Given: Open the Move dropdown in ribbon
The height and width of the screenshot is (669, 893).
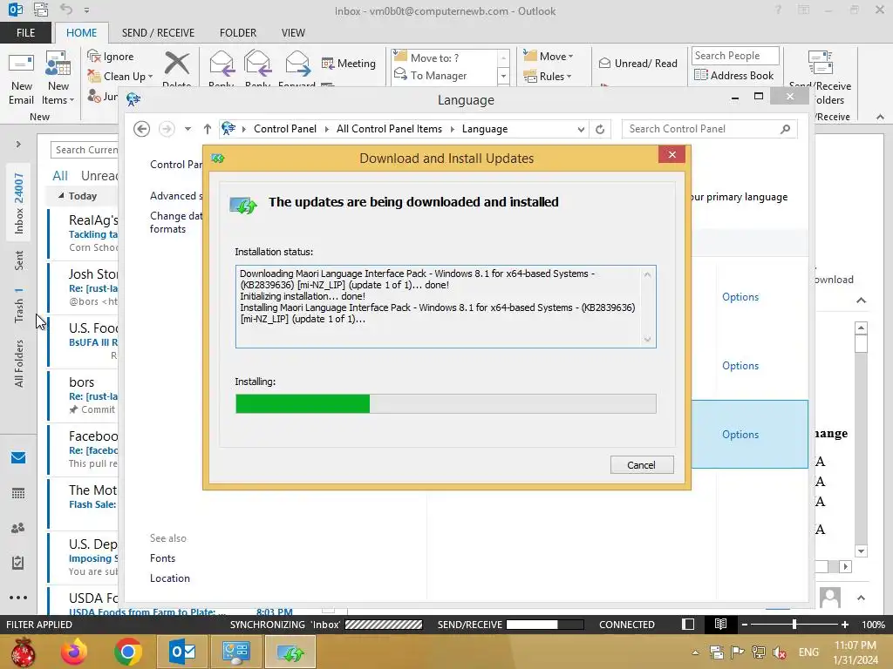Looking at the screenshot, I should pyautogui.click(x=549, y=57).
